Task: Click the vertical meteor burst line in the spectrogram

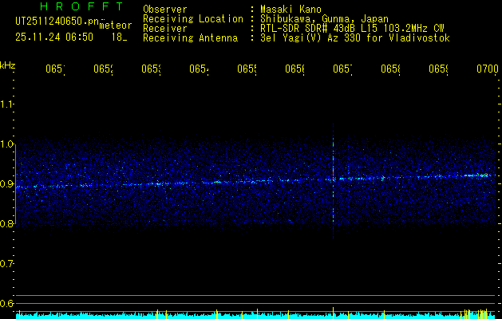Action: coord(334,181)
